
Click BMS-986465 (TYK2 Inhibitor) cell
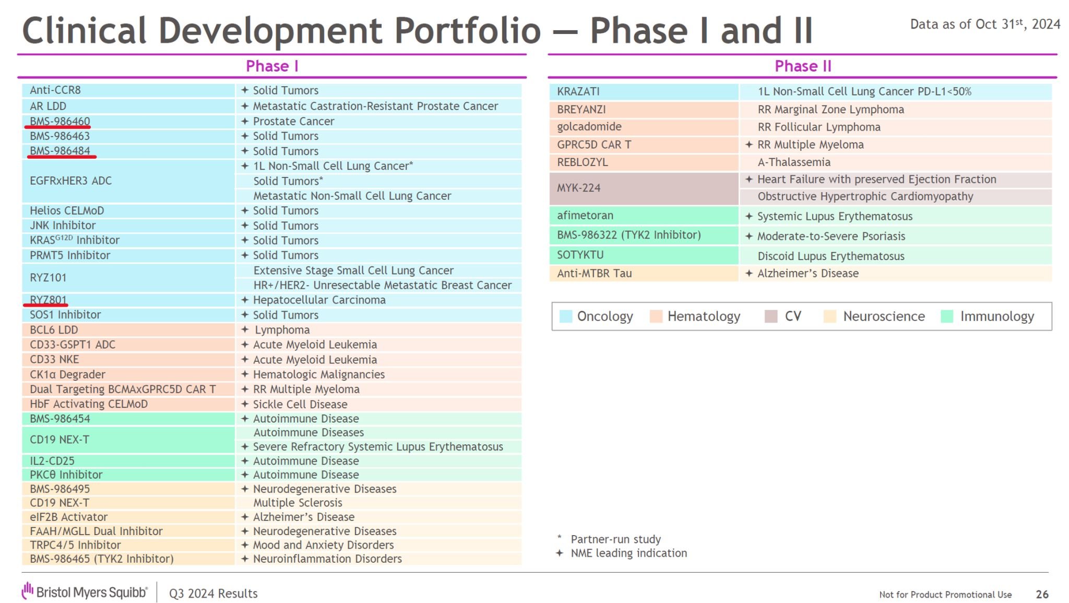coord(128,559)
